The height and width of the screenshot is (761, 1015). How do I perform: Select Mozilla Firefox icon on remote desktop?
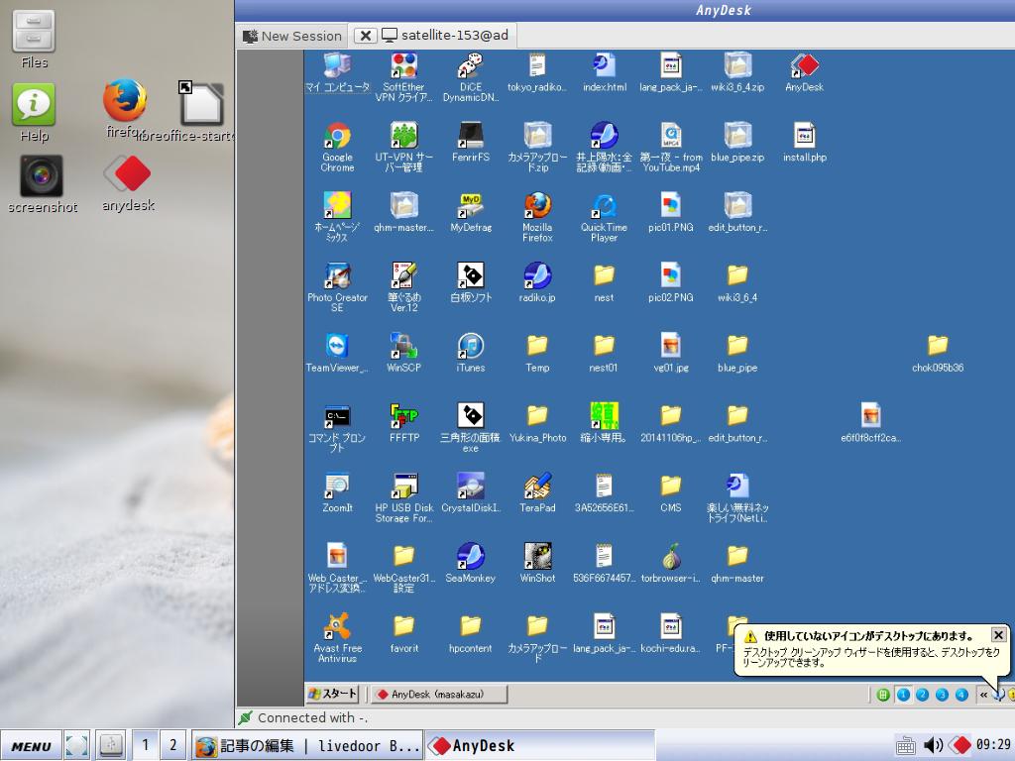point(537,217)
